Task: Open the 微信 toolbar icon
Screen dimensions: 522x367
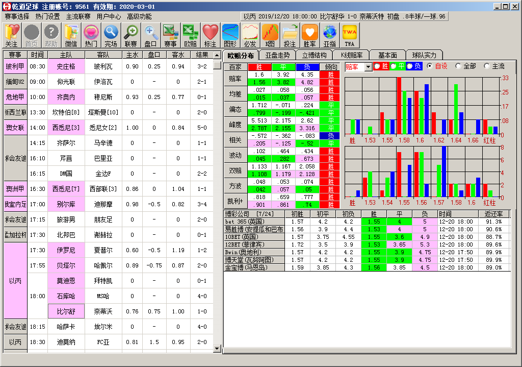Action: pos(71,36)
